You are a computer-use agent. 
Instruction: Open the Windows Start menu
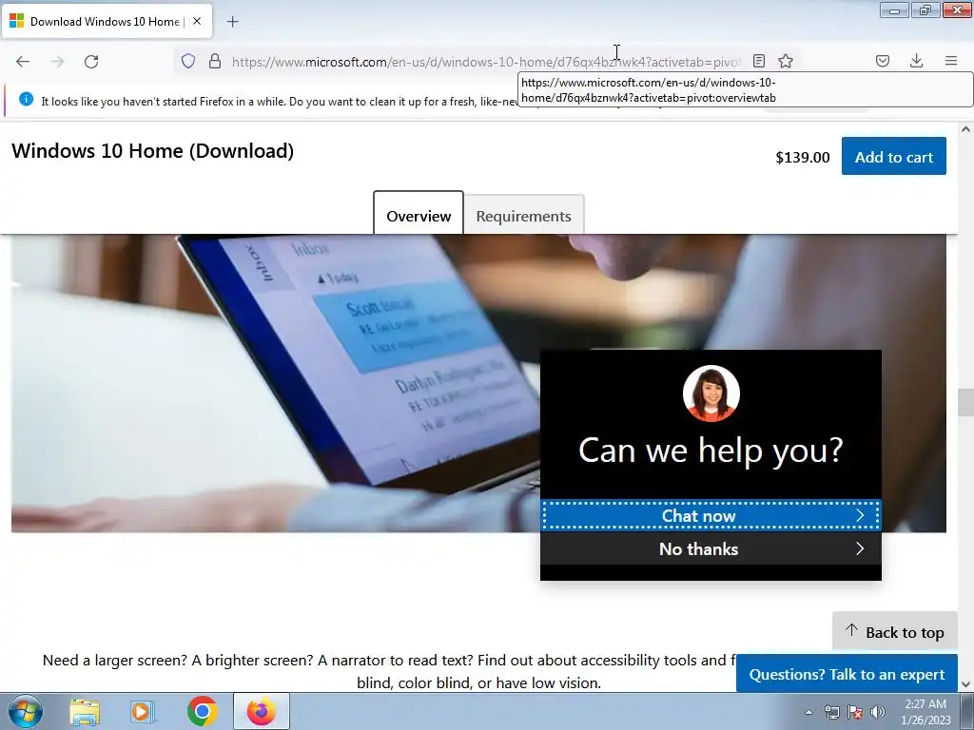[x=26, y=711]
